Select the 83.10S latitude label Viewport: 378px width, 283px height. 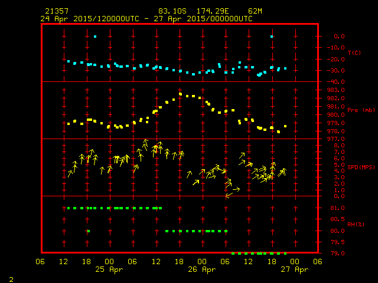pos(172,11)
